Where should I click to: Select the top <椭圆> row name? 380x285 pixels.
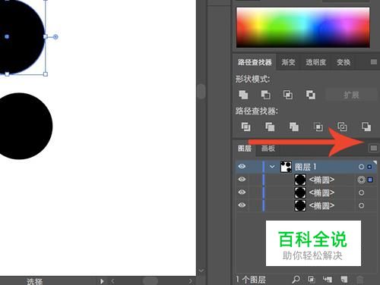pos(321,180)
